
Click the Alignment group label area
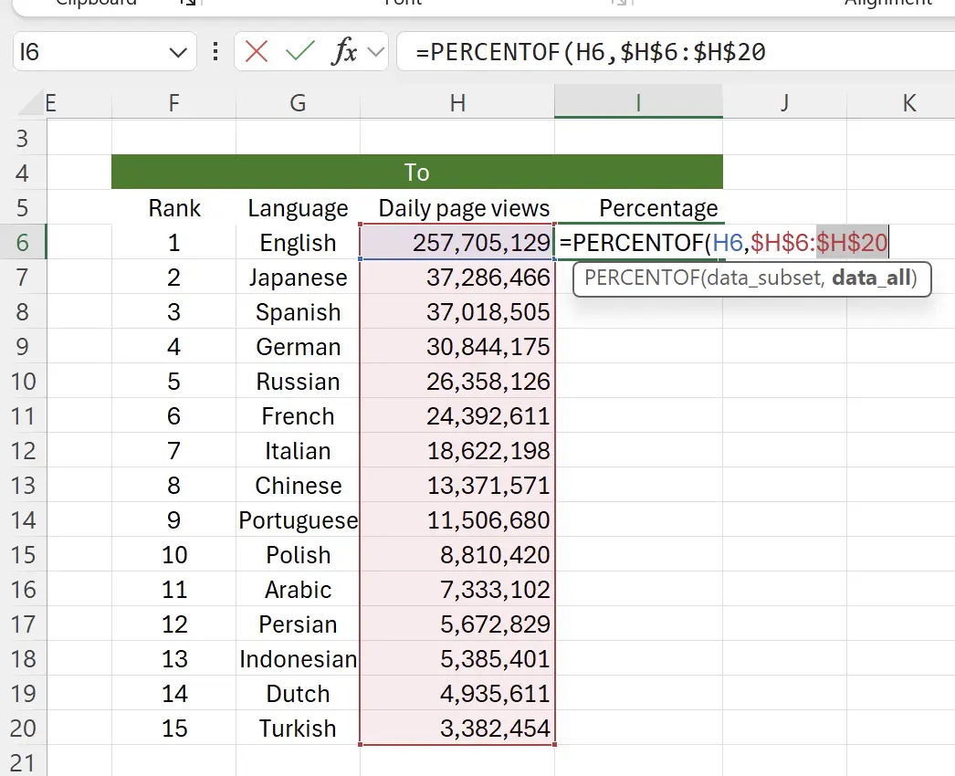coord(887,5)
